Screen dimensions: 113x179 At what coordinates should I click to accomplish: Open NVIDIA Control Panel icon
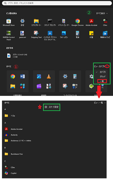[x=9, y=35]
